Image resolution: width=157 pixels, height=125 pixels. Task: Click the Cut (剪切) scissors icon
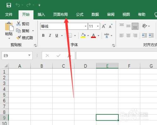pyautogui.click(x=19, y=24)
